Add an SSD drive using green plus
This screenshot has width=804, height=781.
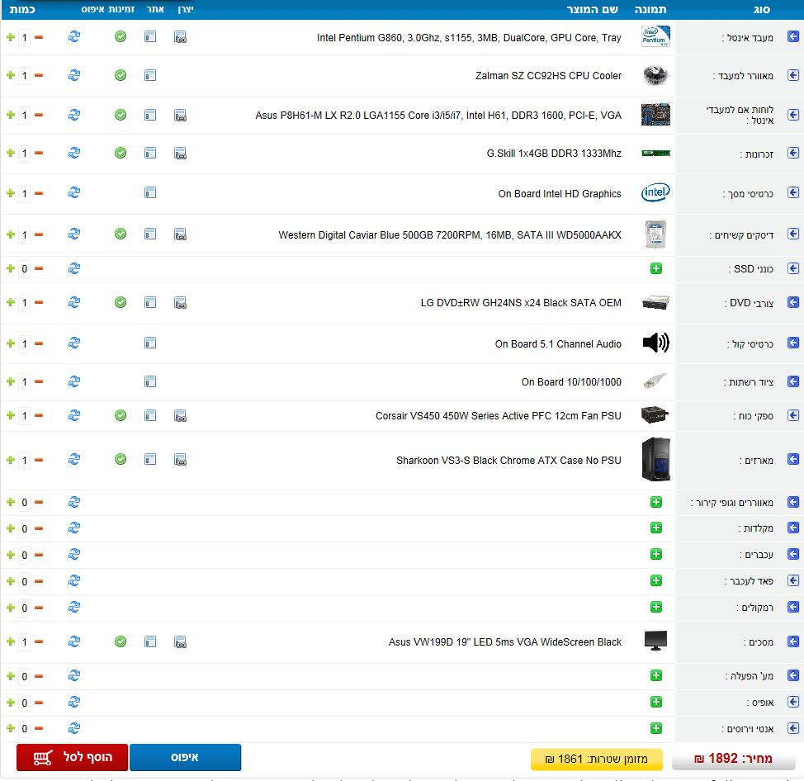(655, 268)
